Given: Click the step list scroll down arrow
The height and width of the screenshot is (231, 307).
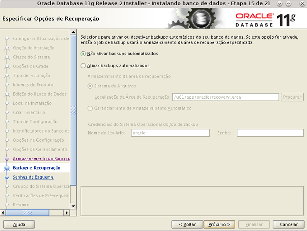Looking at the screenshot, I should click(x=73, y=206).
